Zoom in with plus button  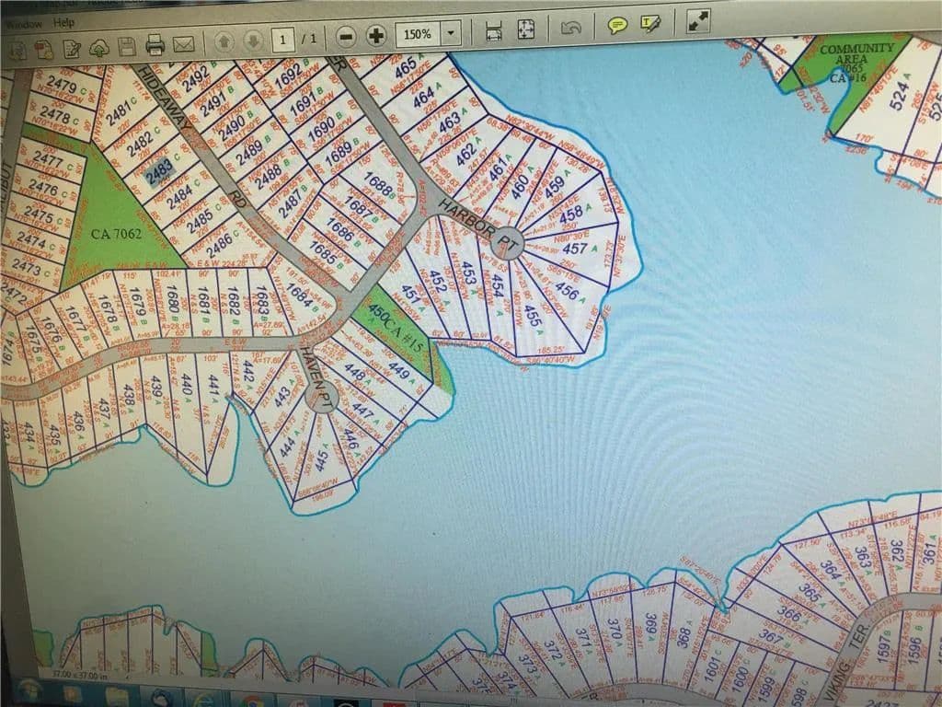coord(376,36)
